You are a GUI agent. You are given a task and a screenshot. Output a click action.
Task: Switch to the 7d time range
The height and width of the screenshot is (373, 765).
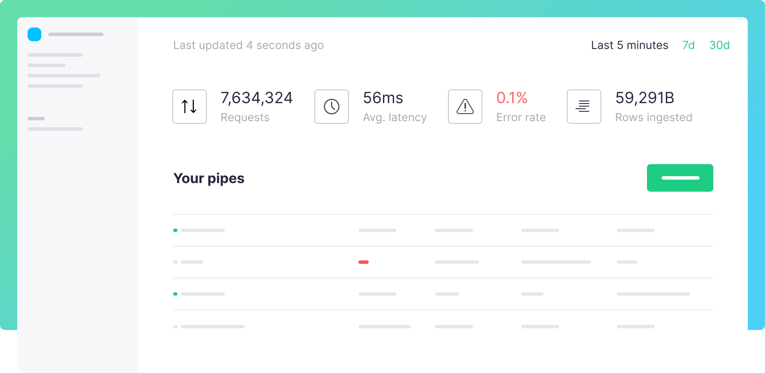(688, 45)
